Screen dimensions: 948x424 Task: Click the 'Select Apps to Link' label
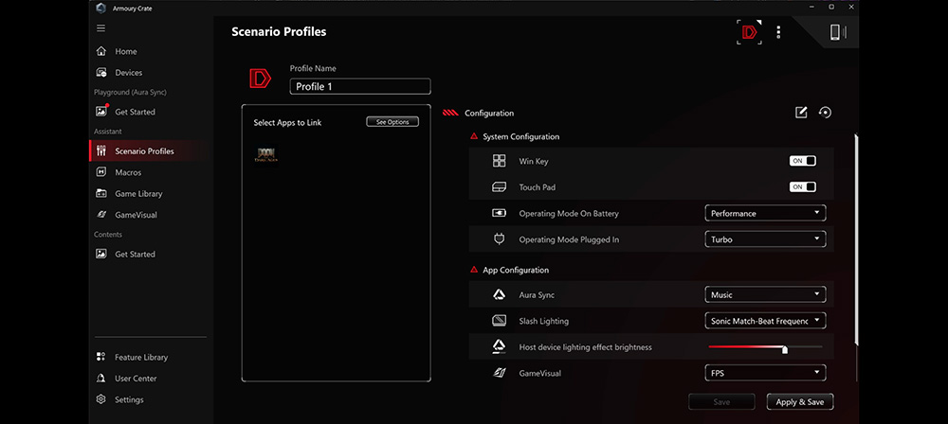pos(288,123)
